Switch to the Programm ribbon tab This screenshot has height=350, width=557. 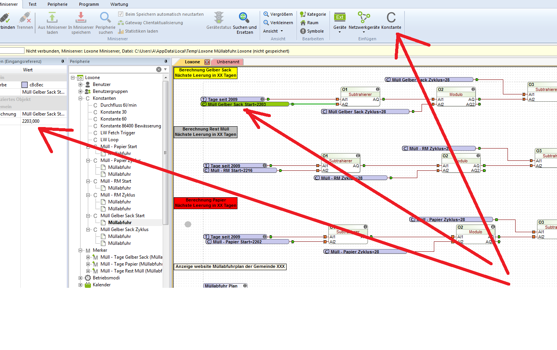click(89, 4)
